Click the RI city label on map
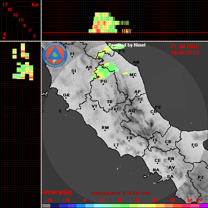This screenshot has height=208, width=208. point(116,109)
